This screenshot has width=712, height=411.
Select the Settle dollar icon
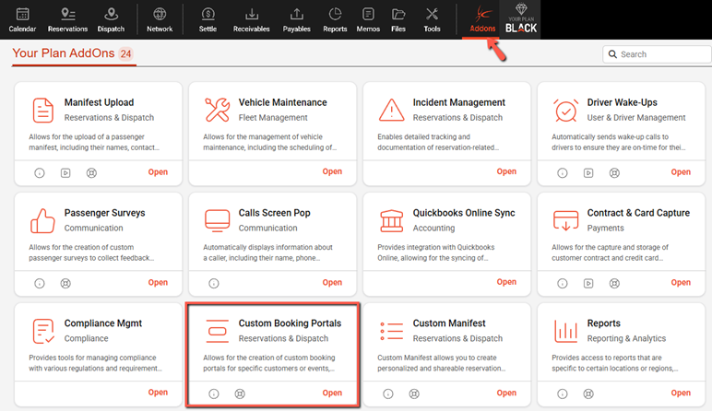(208, 19)
